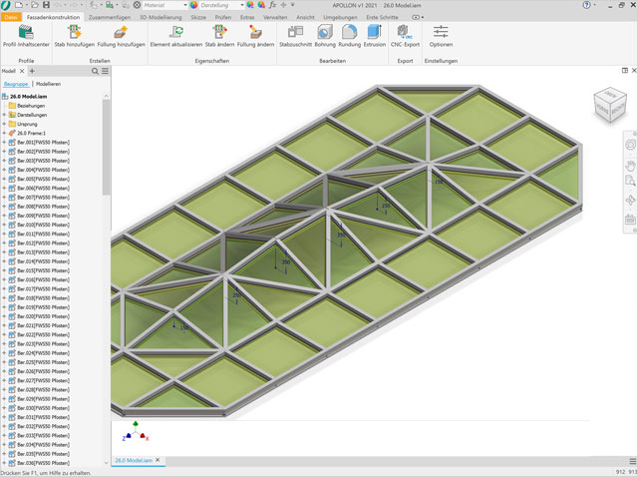This screenshot has height=477, width=638.
Task: Add a new browser panel with plus
Action: (x=32, y=71)
